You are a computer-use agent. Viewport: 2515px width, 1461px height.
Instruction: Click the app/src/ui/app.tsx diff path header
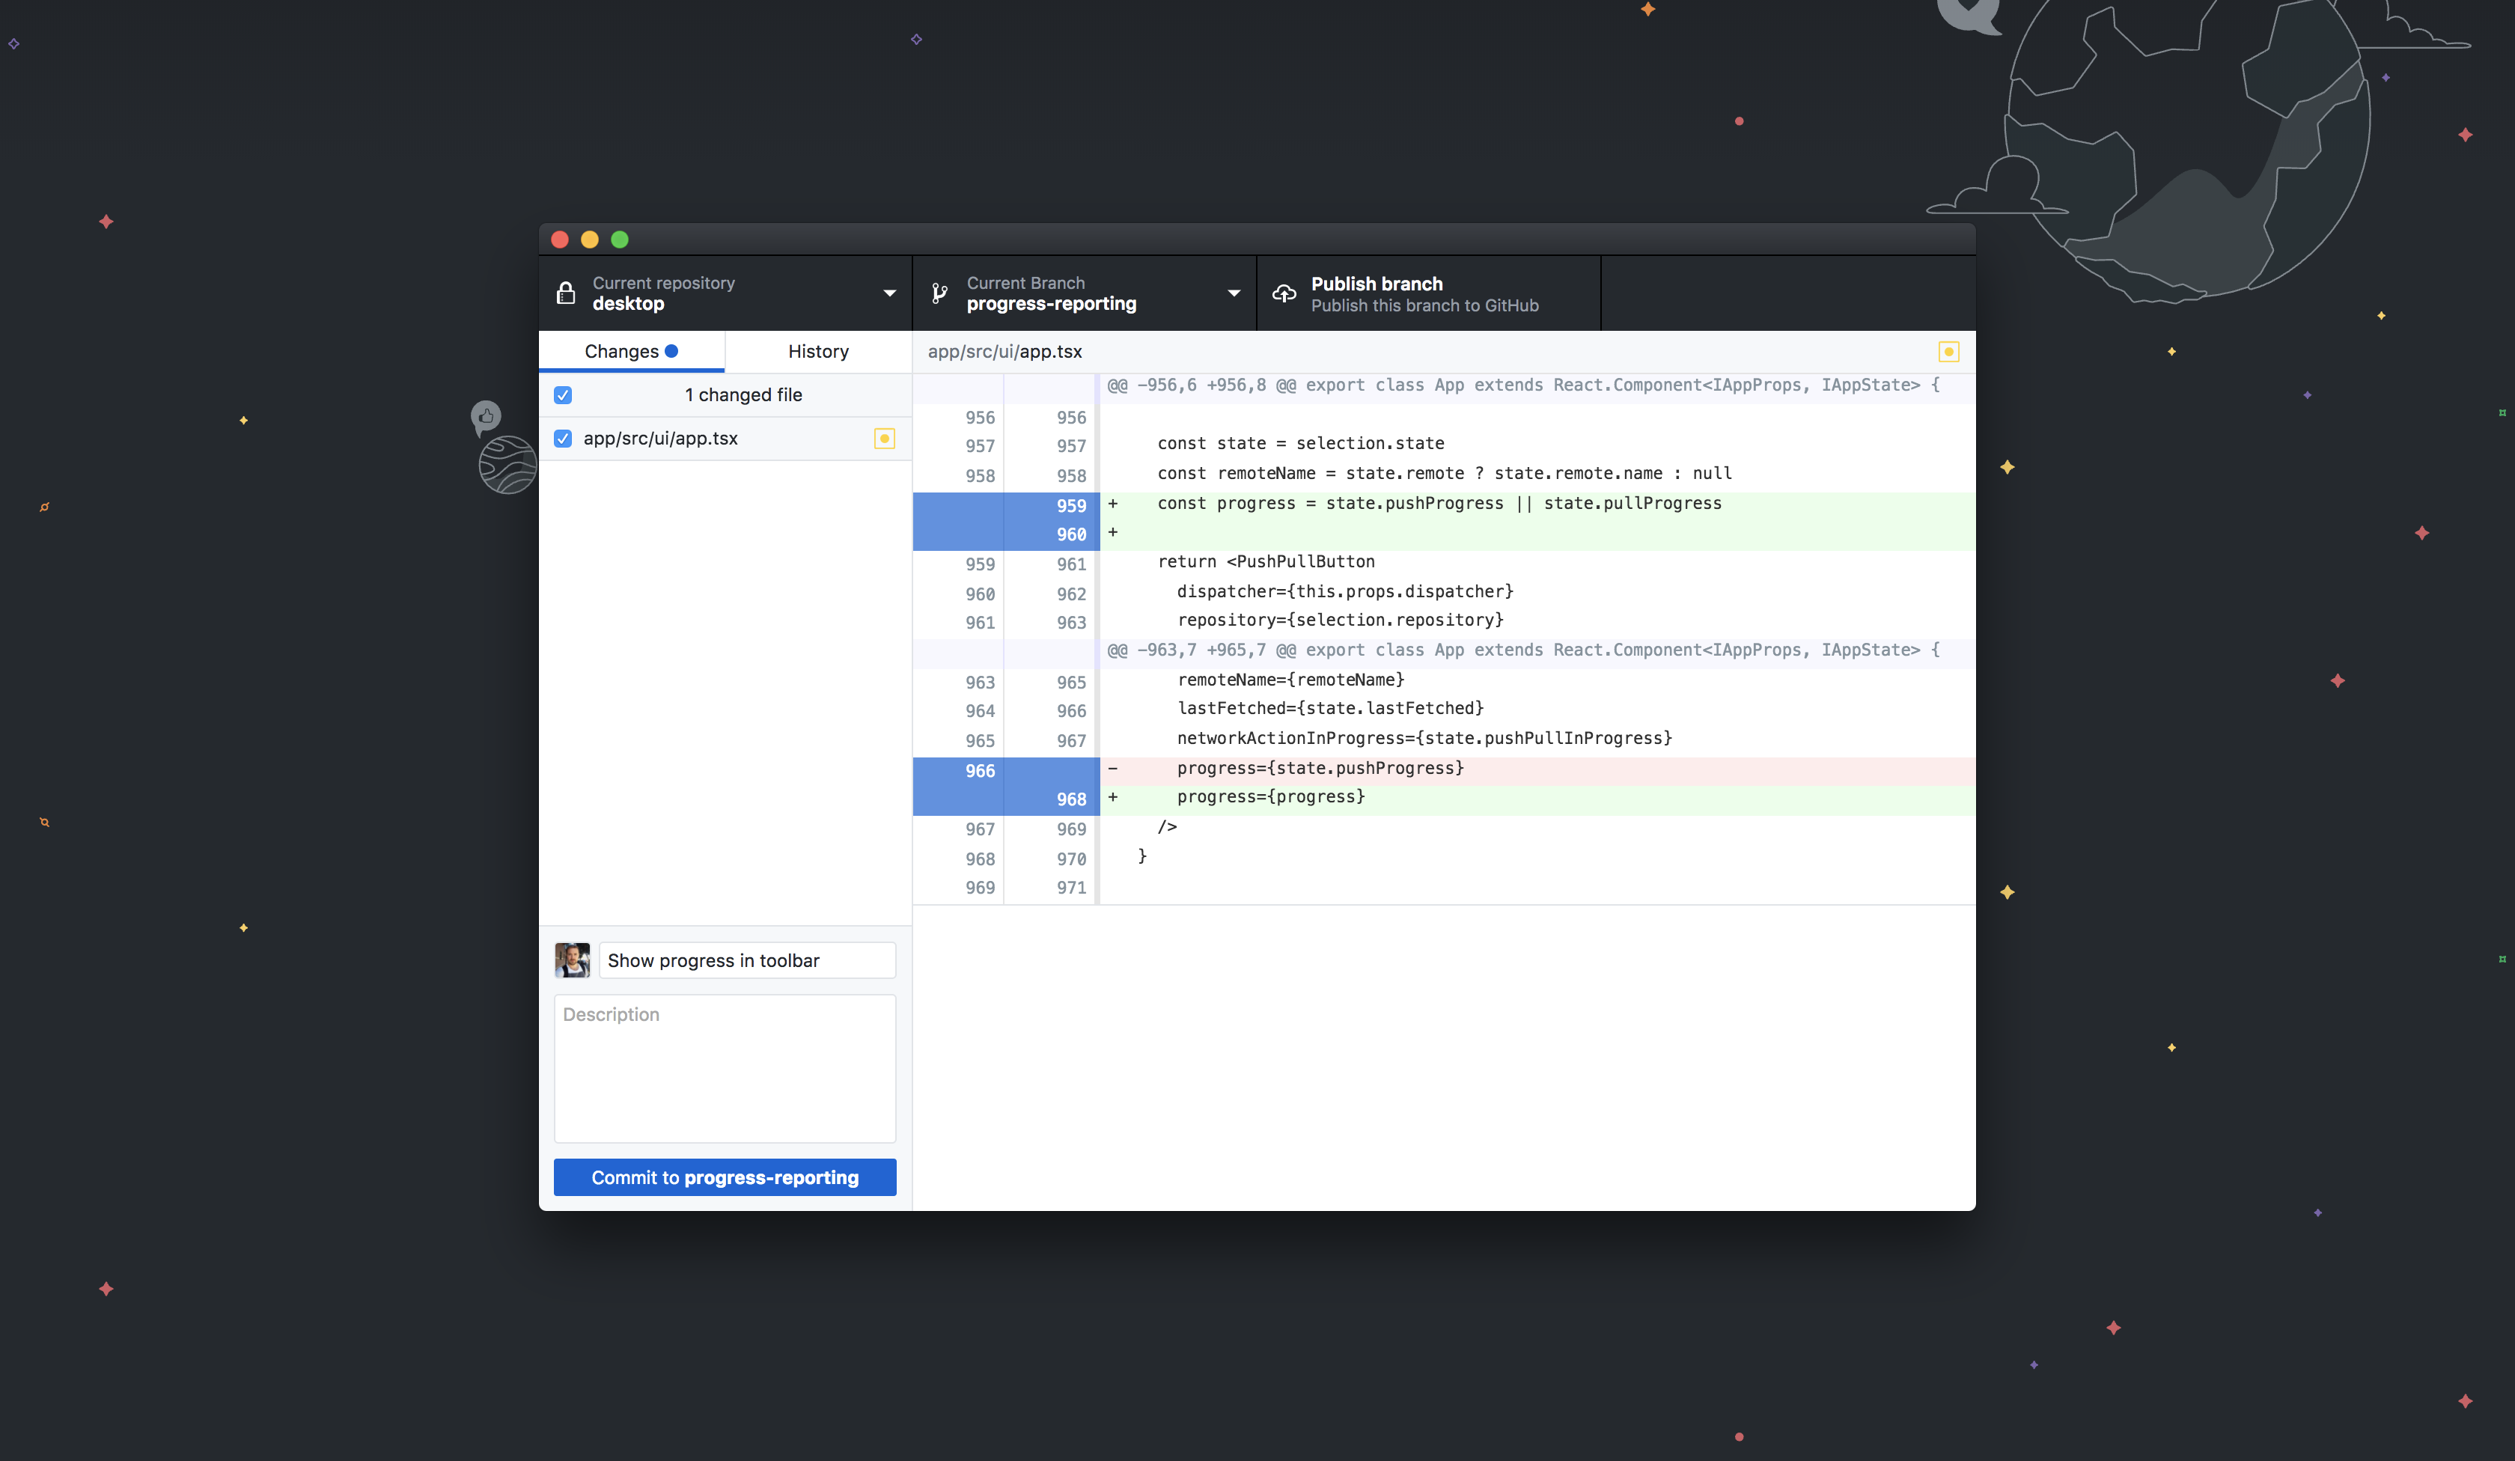pos(1005,351)
